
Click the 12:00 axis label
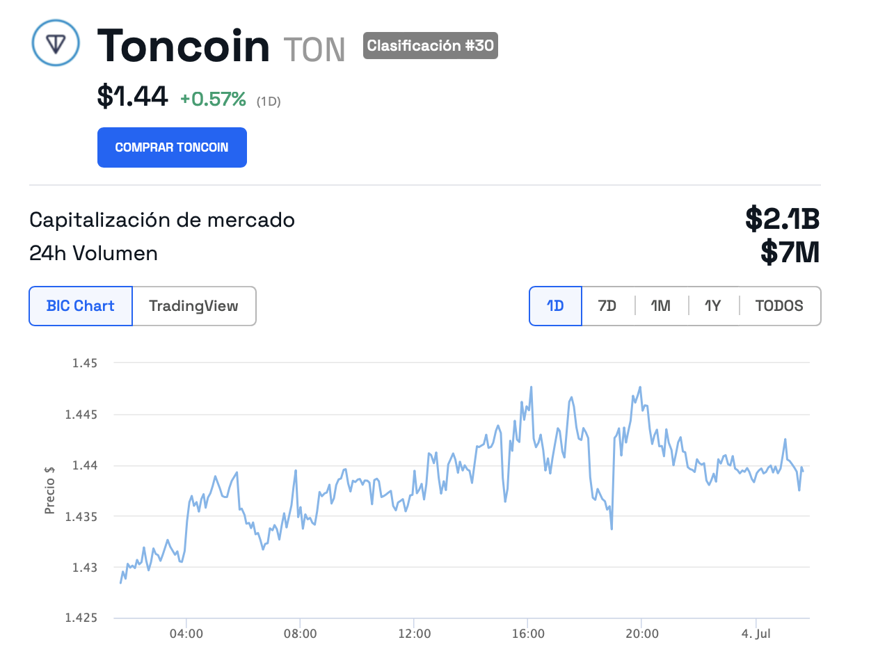click(415, 634)
